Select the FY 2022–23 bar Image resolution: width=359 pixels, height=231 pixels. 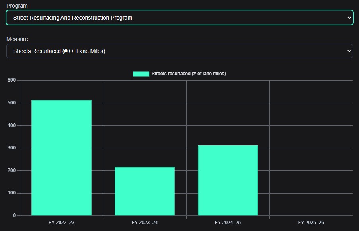[61, 158]
